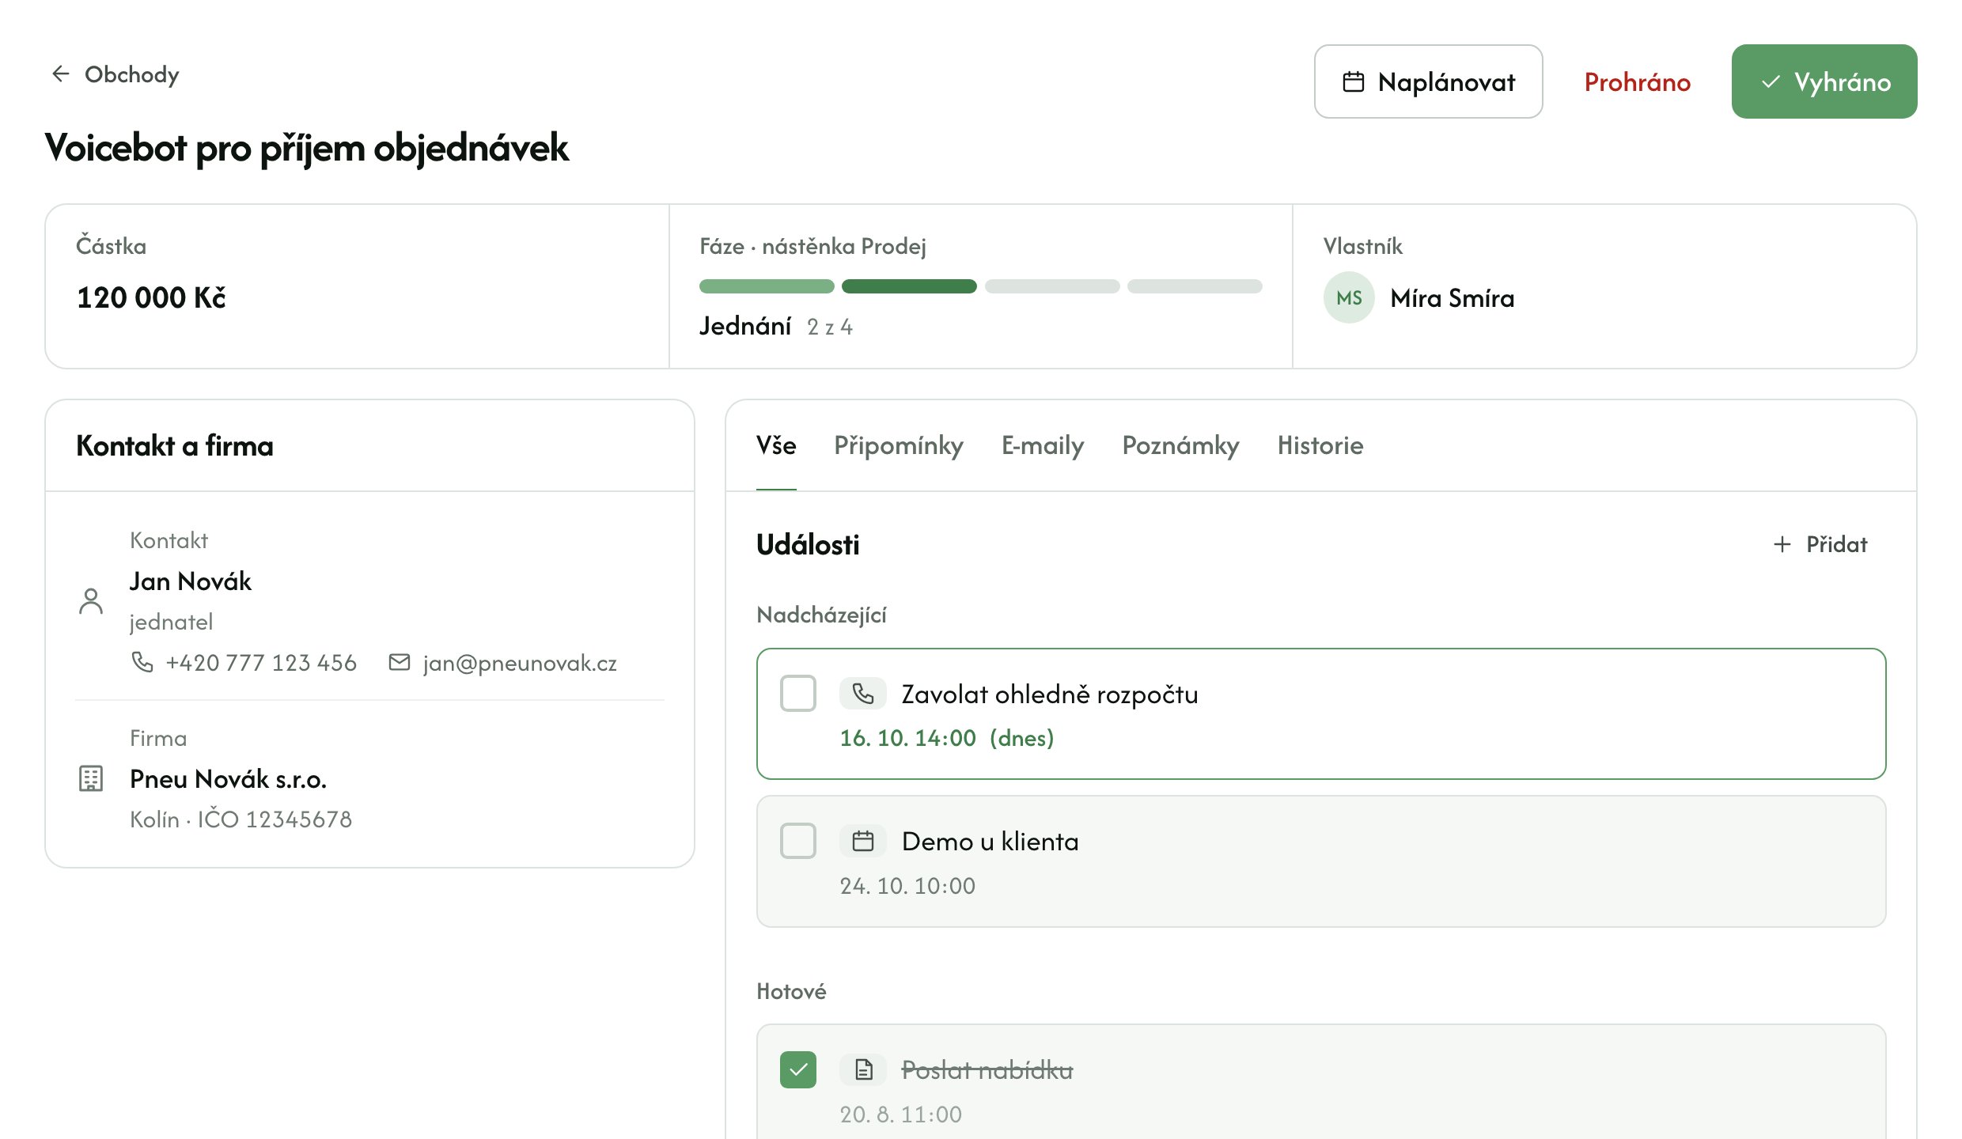Switch to the Poznámky tab

pos(1180,445)
